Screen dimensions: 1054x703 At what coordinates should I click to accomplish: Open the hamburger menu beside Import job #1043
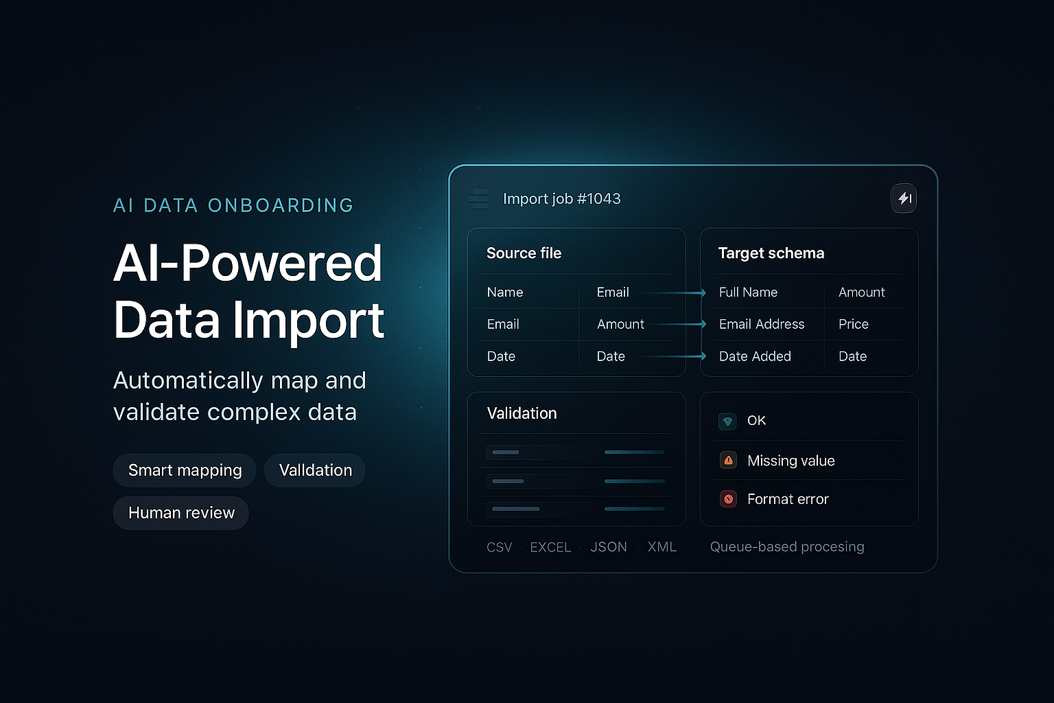pyautogui.click(x=479, y=198)
